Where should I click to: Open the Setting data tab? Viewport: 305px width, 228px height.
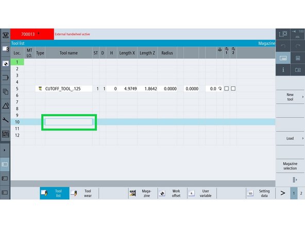click(x=261, y=193)
